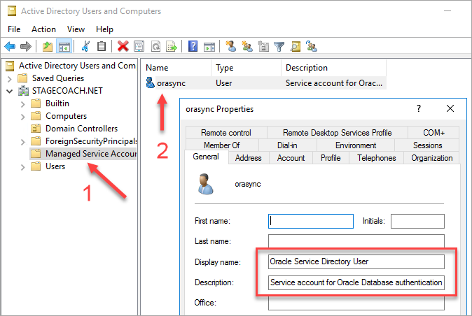472x316 pixels.
Task: Expand the Users folder node
Action: coord(22,166)
